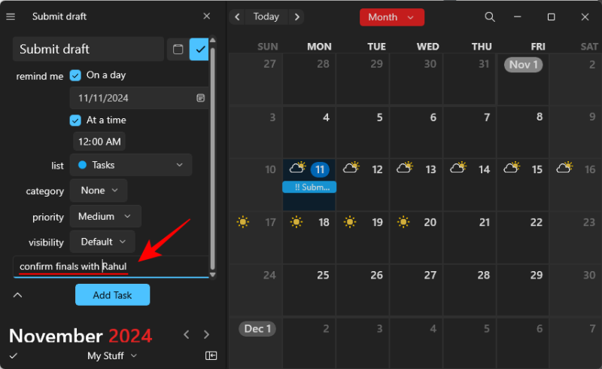Click the 12:00 AM time field
Screen dimensions: 602x369
click(x=99, y=142)
